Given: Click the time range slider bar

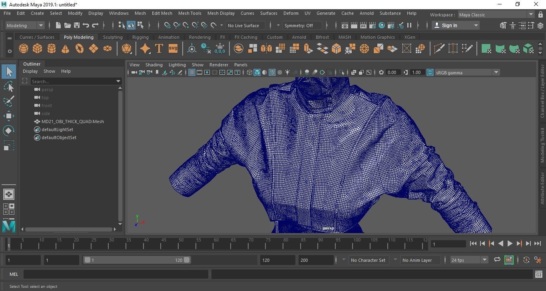Looking at the screenshot, I should pyautogui.click(x=137, y=260).
